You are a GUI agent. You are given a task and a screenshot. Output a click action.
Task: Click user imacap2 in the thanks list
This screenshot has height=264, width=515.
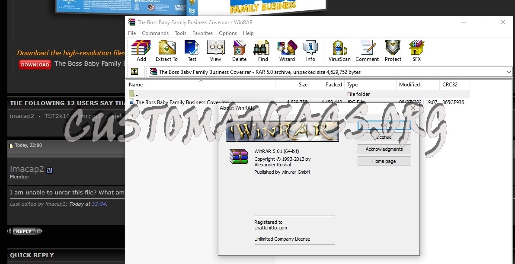click(22, 116)
